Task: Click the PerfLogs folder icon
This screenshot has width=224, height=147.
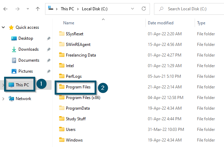Action: point(62,76)
